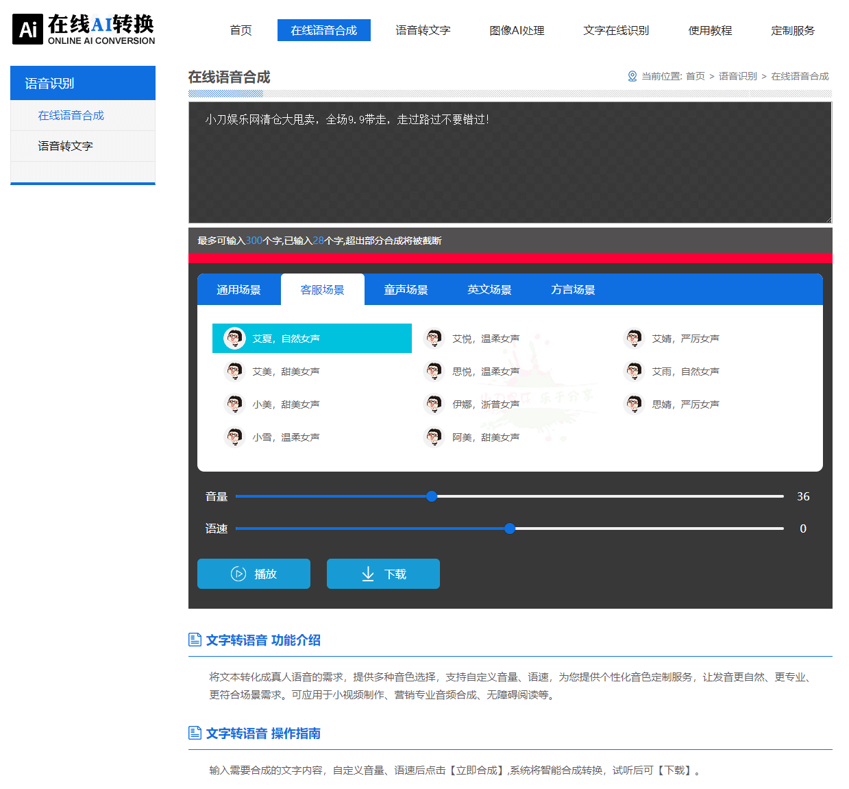849x789 pixels.
Task: Click the avatar icon for 艾夏
Action: click(x=234, y=338)
